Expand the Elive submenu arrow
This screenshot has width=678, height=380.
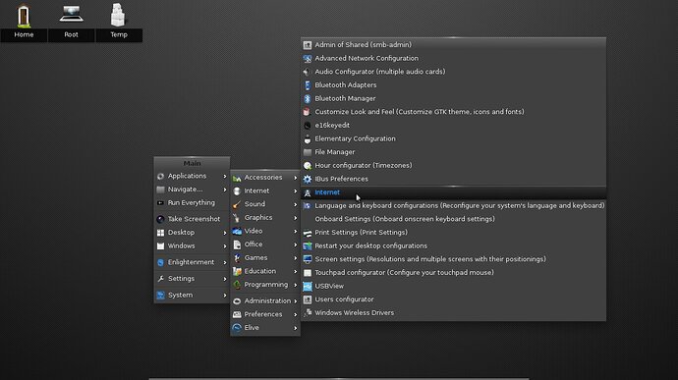click(x=296, y=328)
